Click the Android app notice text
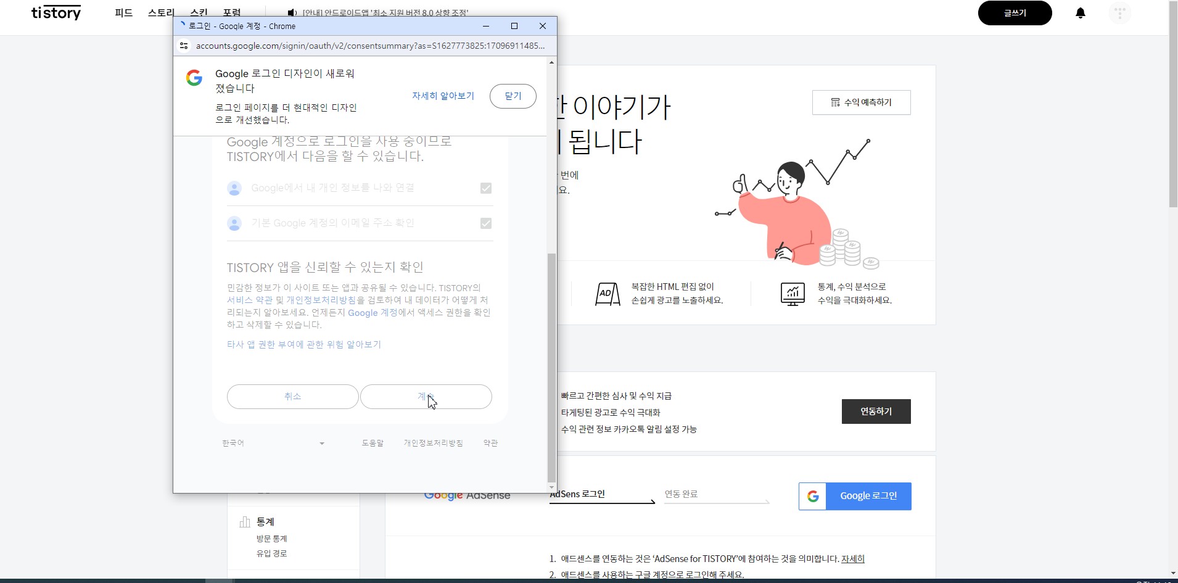Viewport: 1178px width, 583px height. pyautogui.click(x=385, y=13)
